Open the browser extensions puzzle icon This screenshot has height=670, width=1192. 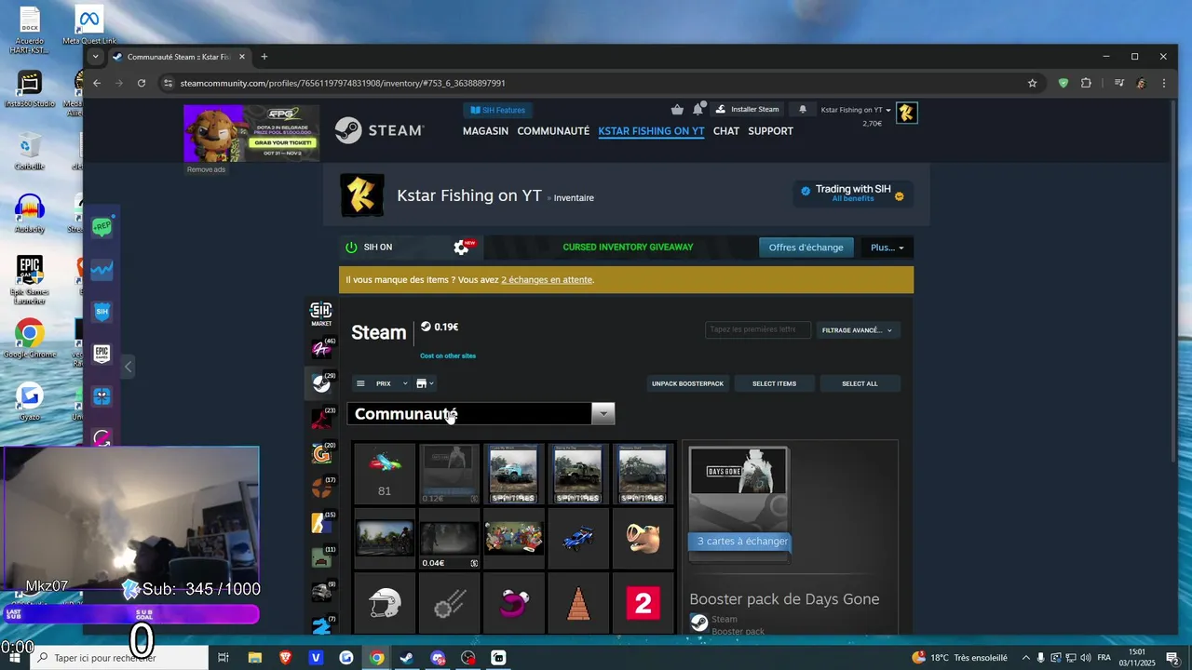(x=1086, y=83)
